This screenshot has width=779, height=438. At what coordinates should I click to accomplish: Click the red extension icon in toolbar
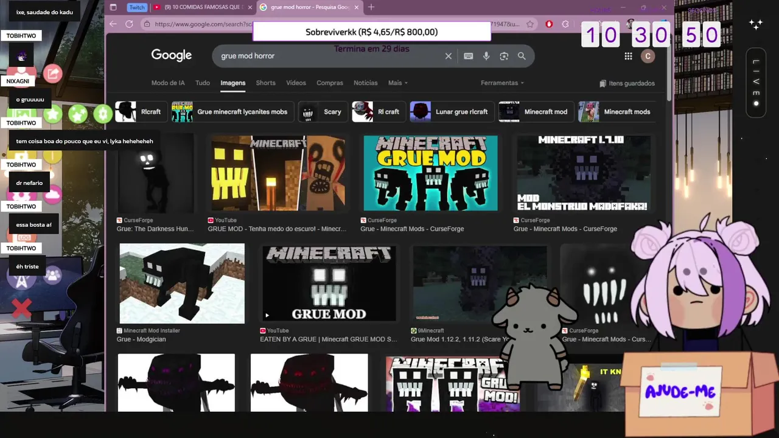point(549,24)
